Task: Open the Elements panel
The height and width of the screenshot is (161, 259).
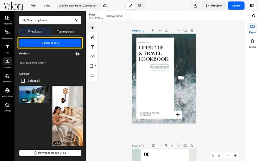Action: point(7,78)
